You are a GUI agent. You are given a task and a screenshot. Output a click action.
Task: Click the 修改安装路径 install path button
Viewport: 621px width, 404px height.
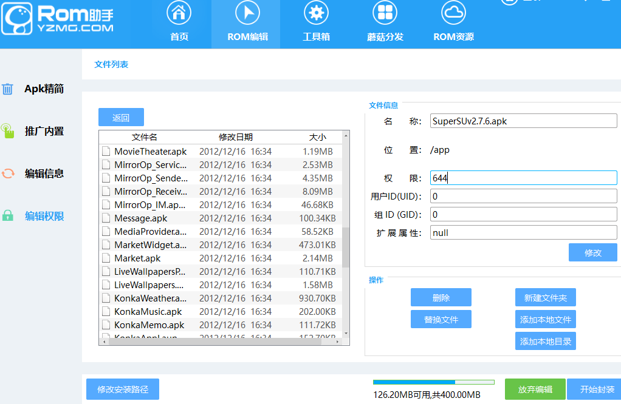(122, 389)
